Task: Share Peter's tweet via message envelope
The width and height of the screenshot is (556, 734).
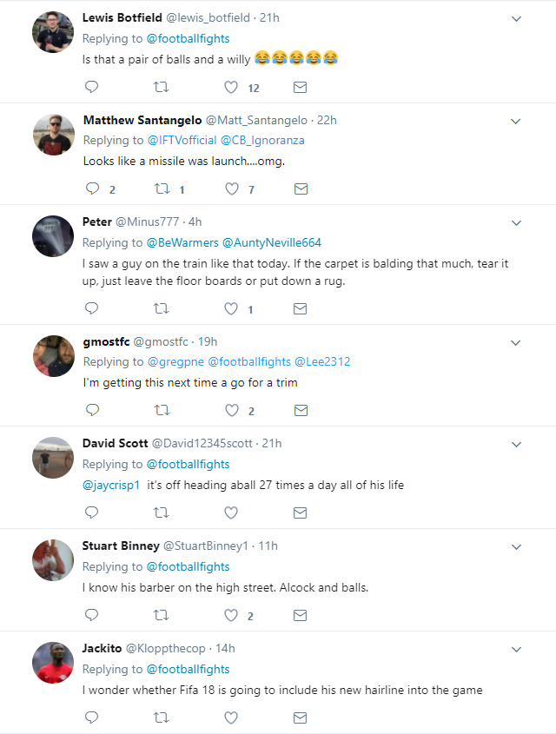Action: (301, 308)
